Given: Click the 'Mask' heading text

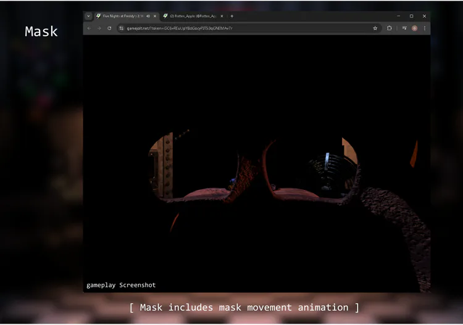Looking at the screenshot, I should tap(41, 31).
